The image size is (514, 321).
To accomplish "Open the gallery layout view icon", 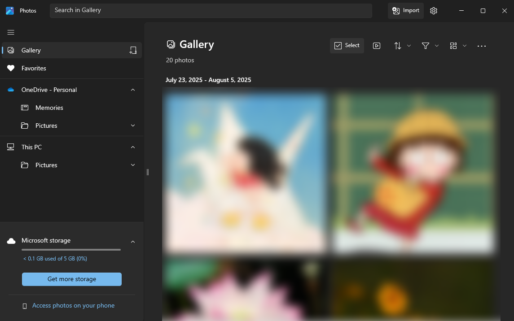I will (x=453, y=45).
